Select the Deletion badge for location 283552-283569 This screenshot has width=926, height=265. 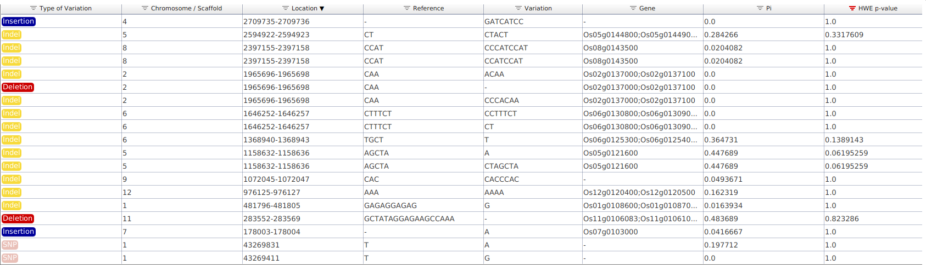18,218
